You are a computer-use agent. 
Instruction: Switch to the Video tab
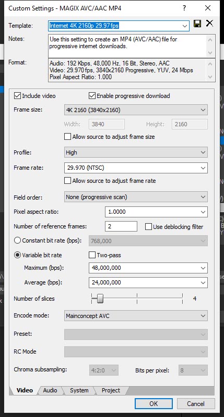click(25, 390)
